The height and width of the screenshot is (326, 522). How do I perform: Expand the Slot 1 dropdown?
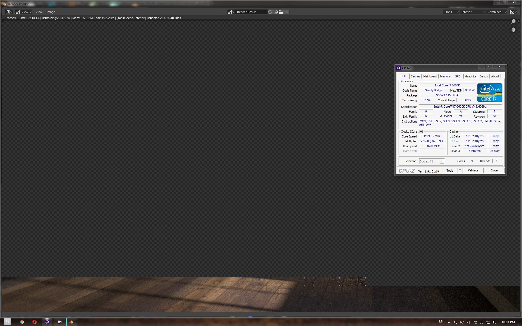click(451, 12)
